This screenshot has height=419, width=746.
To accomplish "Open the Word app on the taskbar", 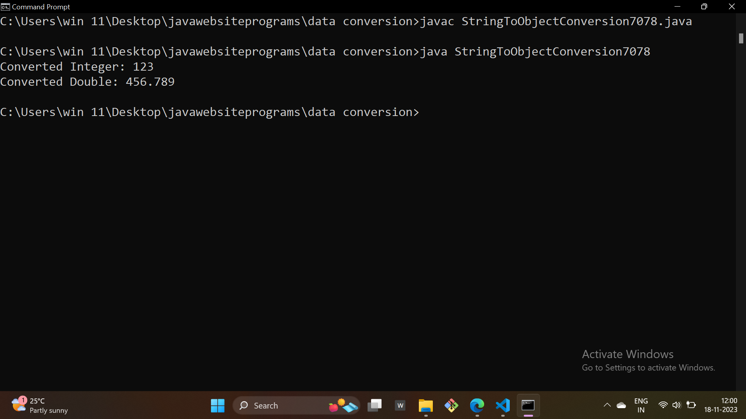I will 400,405.
